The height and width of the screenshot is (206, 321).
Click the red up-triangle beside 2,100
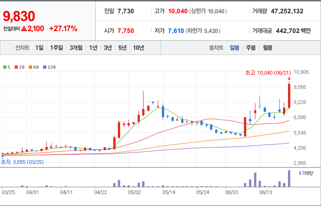pos(24,28)
